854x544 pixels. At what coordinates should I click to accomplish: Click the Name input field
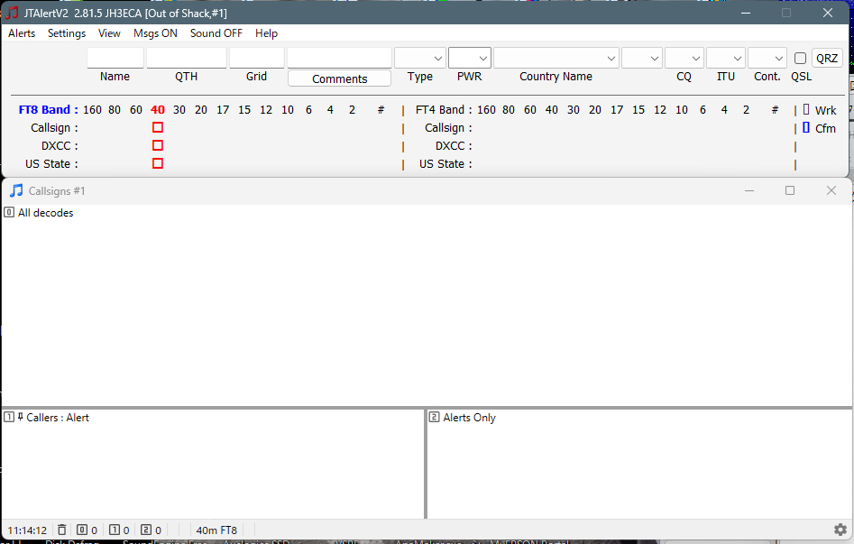point(115,58)
